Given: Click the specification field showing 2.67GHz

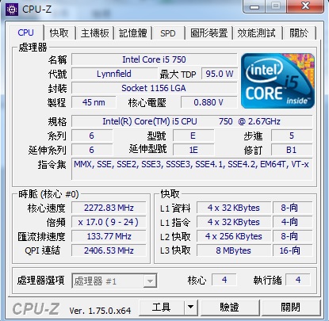Looking at the screenshot, I should click(192, 121).
